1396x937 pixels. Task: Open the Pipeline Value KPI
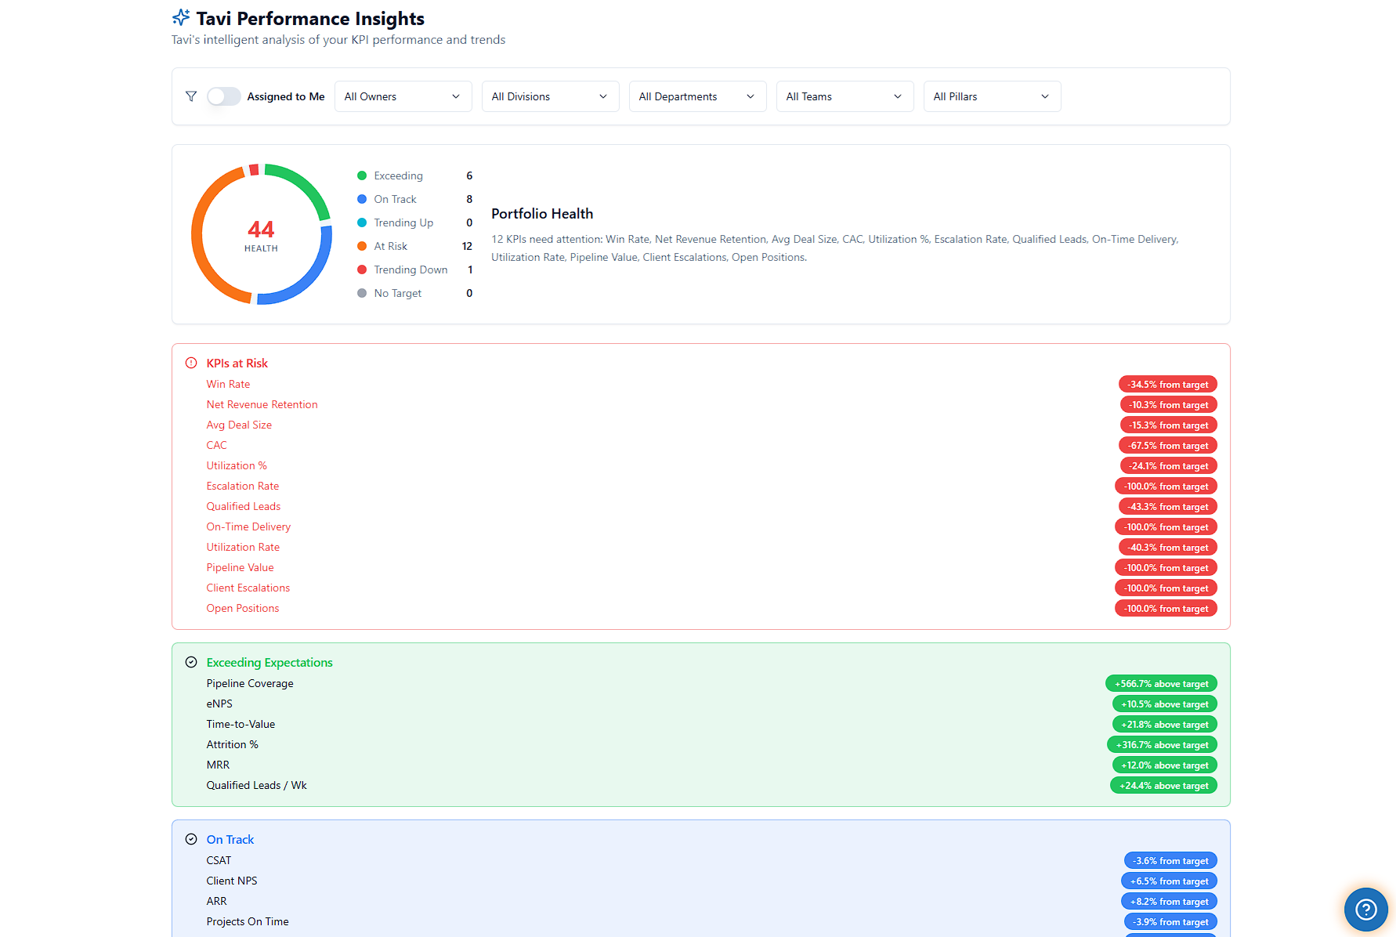[x=240, y=567]
